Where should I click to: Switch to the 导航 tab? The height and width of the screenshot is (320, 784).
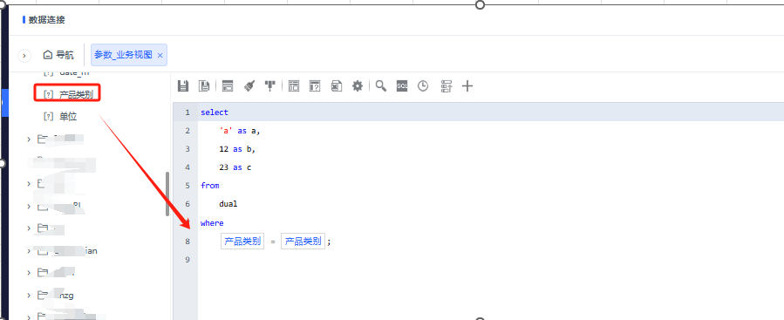coord(58,55)
